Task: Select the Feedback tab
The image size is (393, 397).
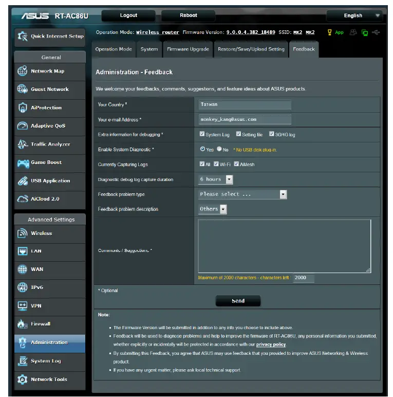Action: click(x=304, y=49)
